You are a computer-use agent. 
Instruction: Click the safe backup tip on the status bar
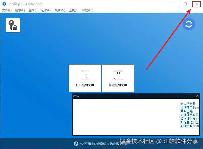point(103,143)
